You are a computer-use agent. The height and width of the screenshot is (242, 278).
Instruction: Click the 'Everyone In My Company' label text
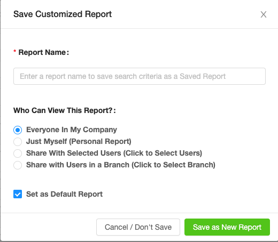(x=72, y=130)
